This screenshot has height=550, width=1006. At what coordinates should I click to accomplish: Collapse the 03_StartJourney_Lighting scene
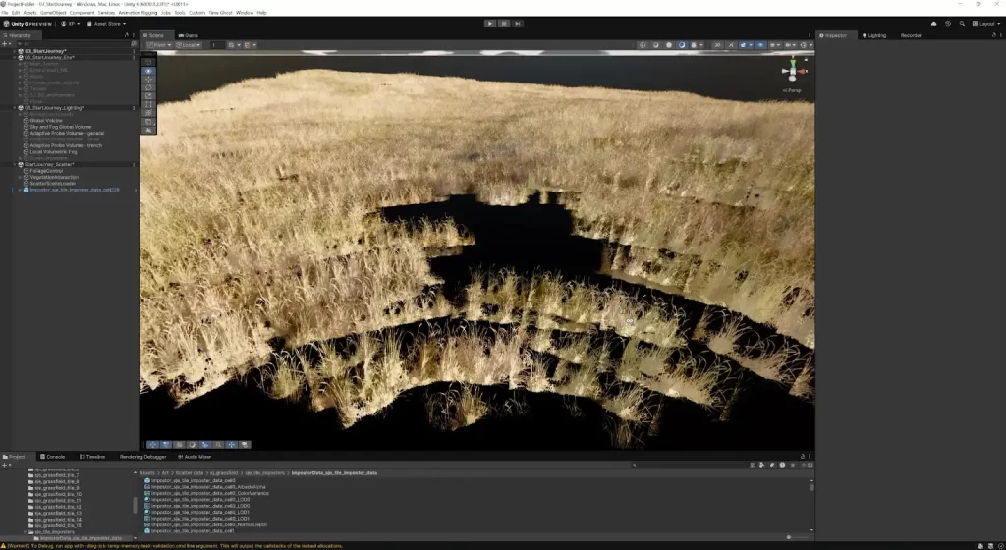(x=15, y=107)
